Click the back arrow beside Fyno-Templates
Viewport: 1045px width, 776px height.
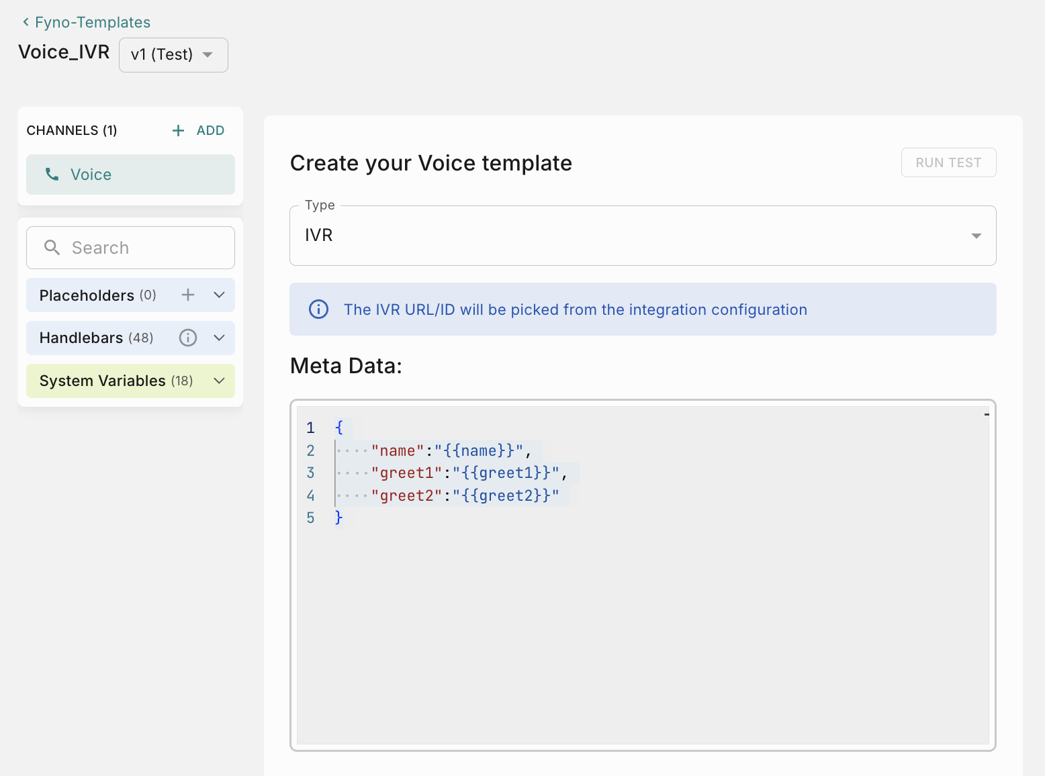(x=26, y=22)
